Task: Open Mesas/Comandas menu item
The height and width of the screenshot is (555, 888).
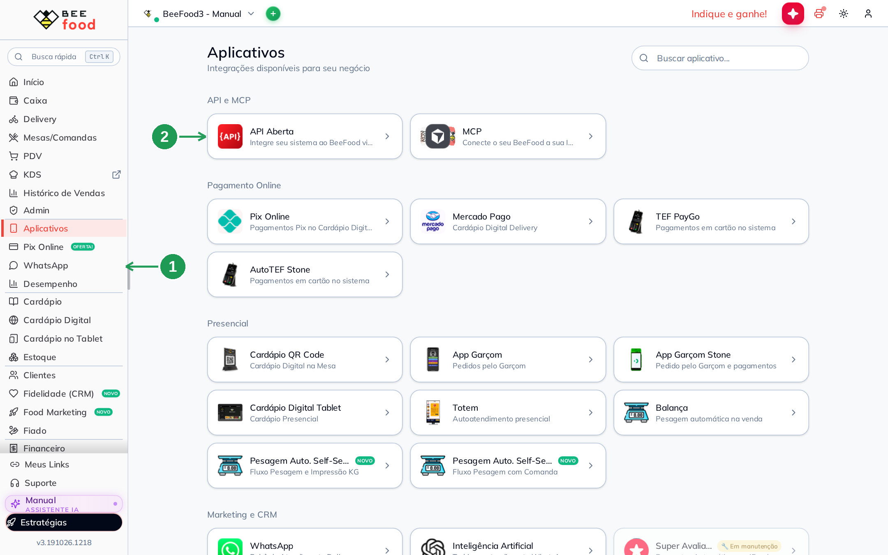Action: [x=64, y=138]
